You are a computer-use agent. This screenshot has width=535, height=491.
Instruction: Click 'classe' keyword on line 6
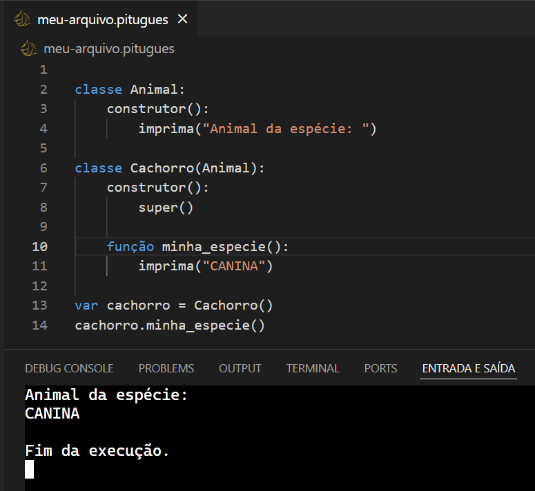coord(98,168)
